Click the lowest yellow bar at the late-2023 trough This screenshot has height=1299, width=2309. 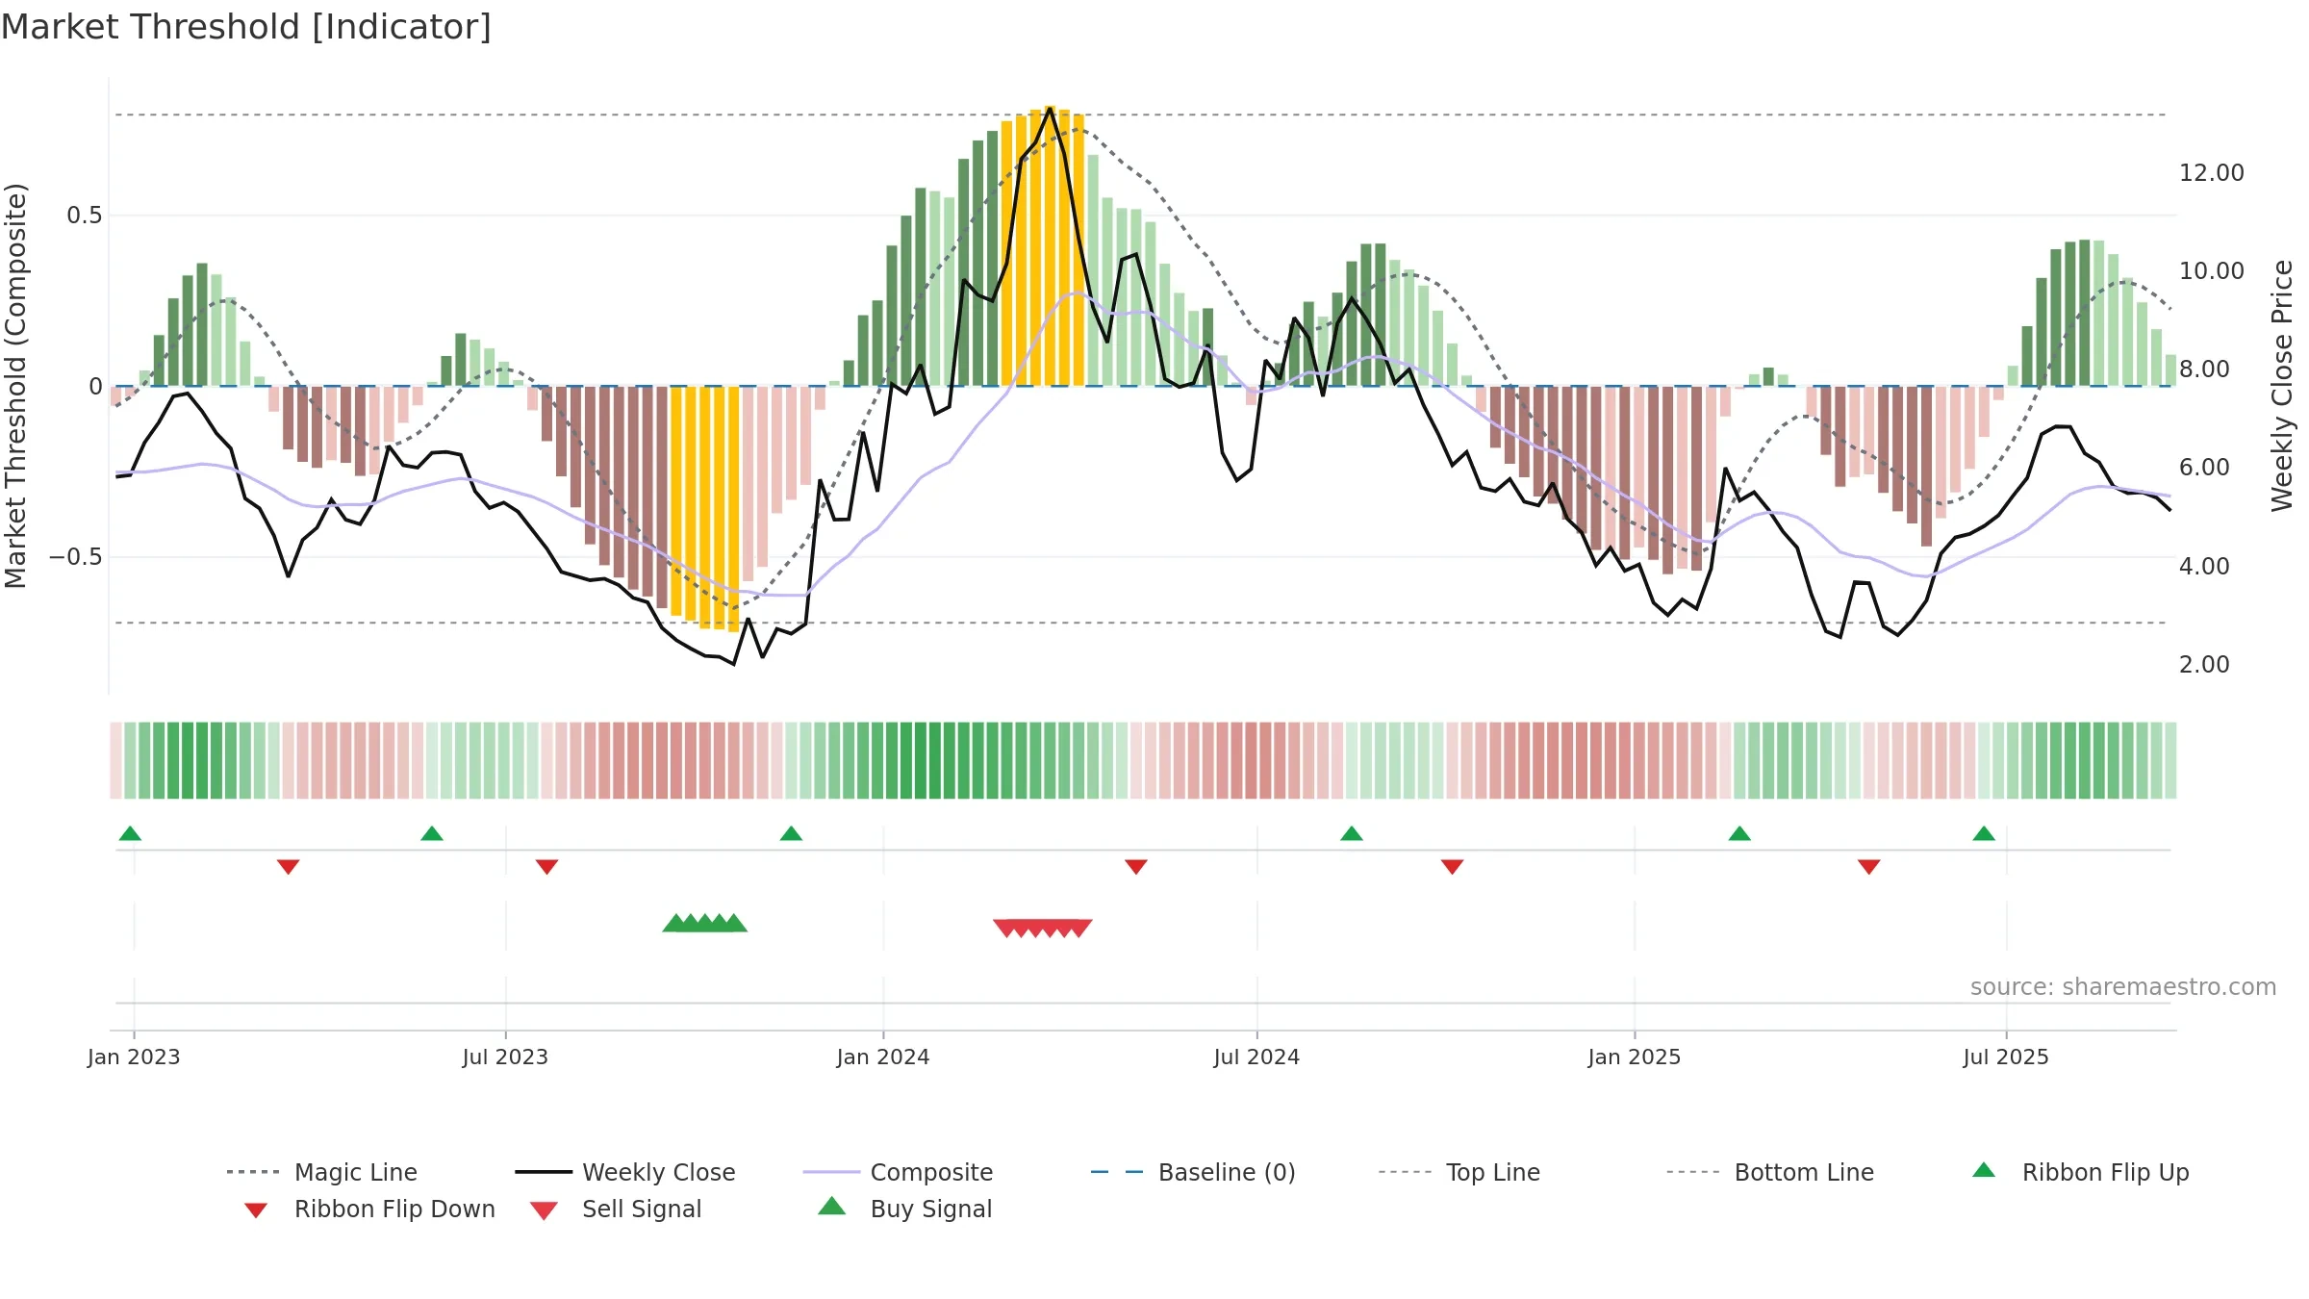pos(734,509)
